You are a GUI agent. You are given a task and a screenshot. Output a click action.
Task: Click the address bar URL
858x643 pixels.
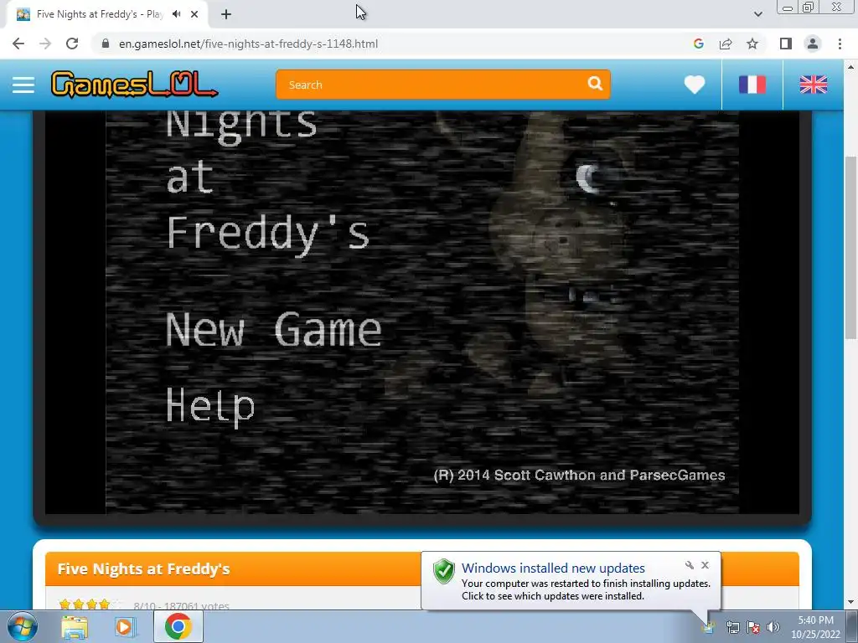(248, 44)
